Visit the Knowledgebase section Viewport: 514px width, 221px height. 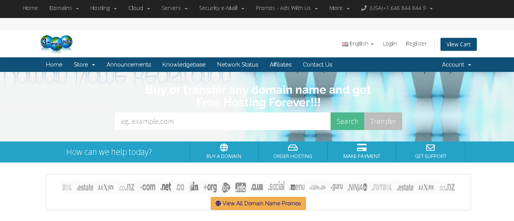[184, 65]
